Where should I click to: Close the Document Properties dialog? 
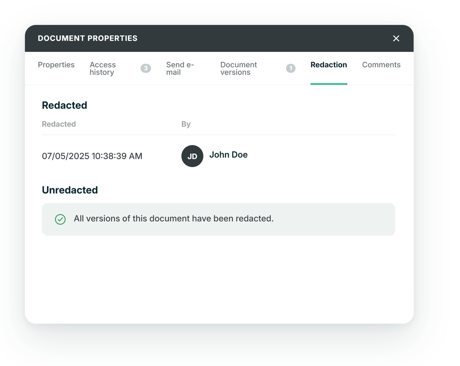point(396,38)
